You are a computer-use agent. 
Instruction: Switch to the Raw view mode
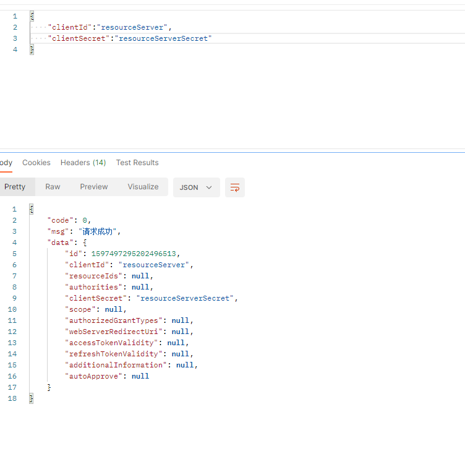(53, 187)
